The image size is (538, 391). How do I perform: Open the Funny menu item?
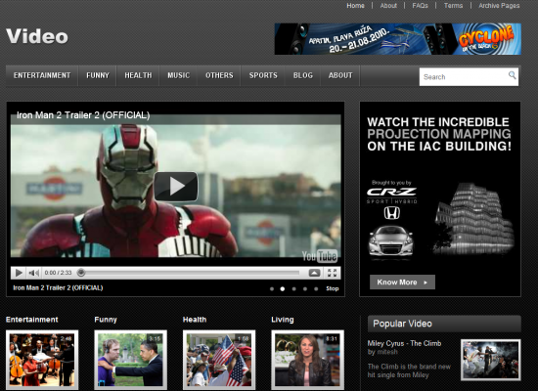point(98,75)
